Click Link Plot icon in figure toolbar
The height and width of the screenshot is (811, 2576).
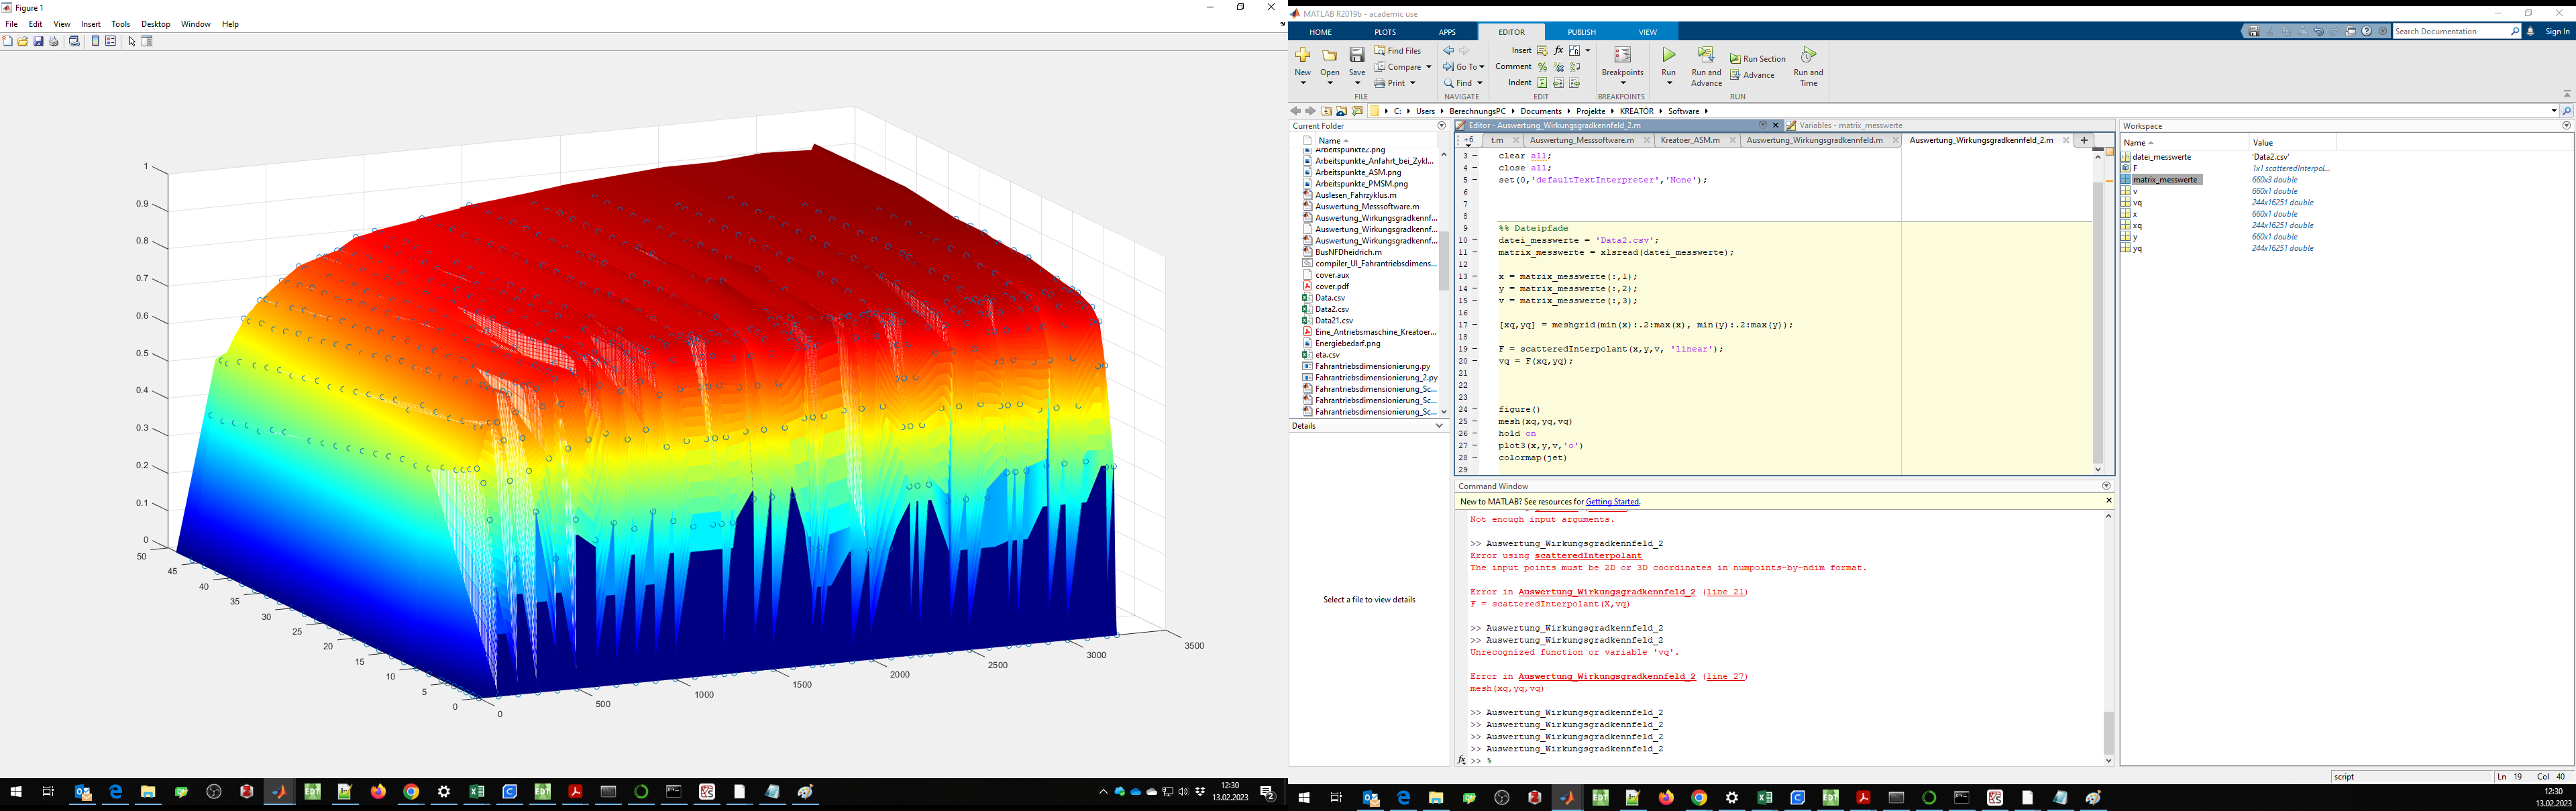pyautogui.click(x=74, y=41)
